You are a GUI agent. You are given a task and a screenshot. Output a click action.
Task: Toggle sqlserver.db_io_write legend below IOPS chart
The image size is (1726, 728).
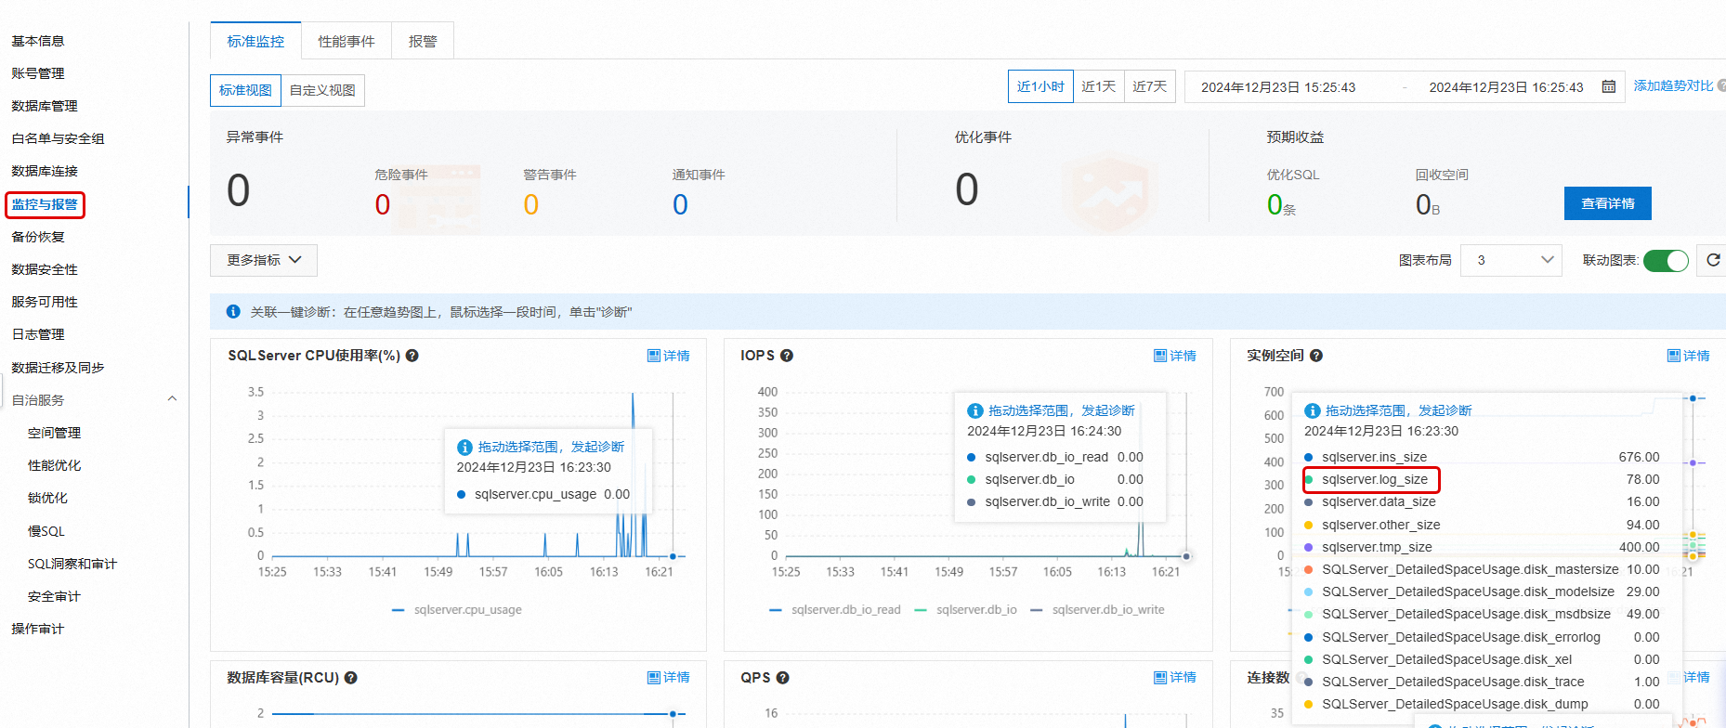(x=1097, y=610)
